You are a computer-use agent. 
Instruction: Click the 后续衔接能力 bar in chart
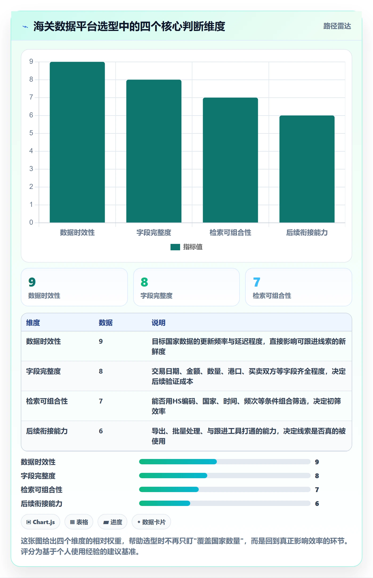[307, 169]
